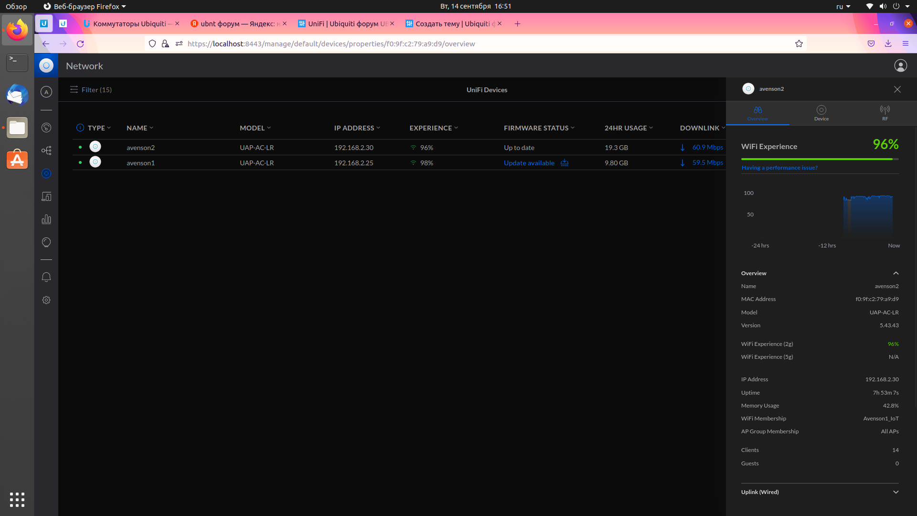Open Firefox hamburger menu
Viewport: 917px width, 516px height.
[x=906, y=43]
